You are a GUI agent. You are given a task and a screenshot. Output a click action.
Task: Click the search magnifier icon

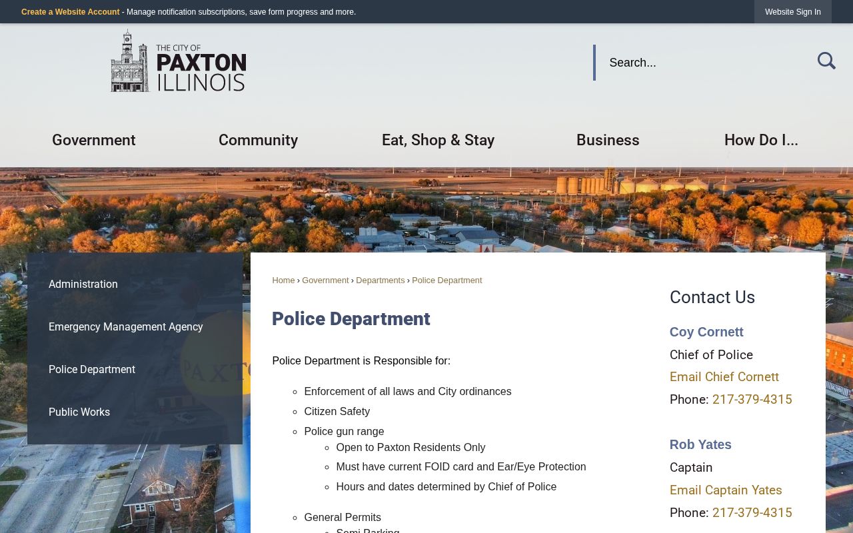click(826, 61)
